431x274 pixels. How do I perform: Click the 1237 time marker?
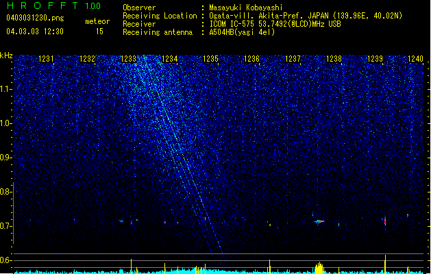pos(293,59)
